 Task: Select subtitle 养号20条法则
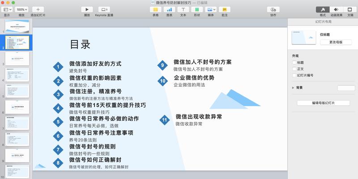(83, 140)
